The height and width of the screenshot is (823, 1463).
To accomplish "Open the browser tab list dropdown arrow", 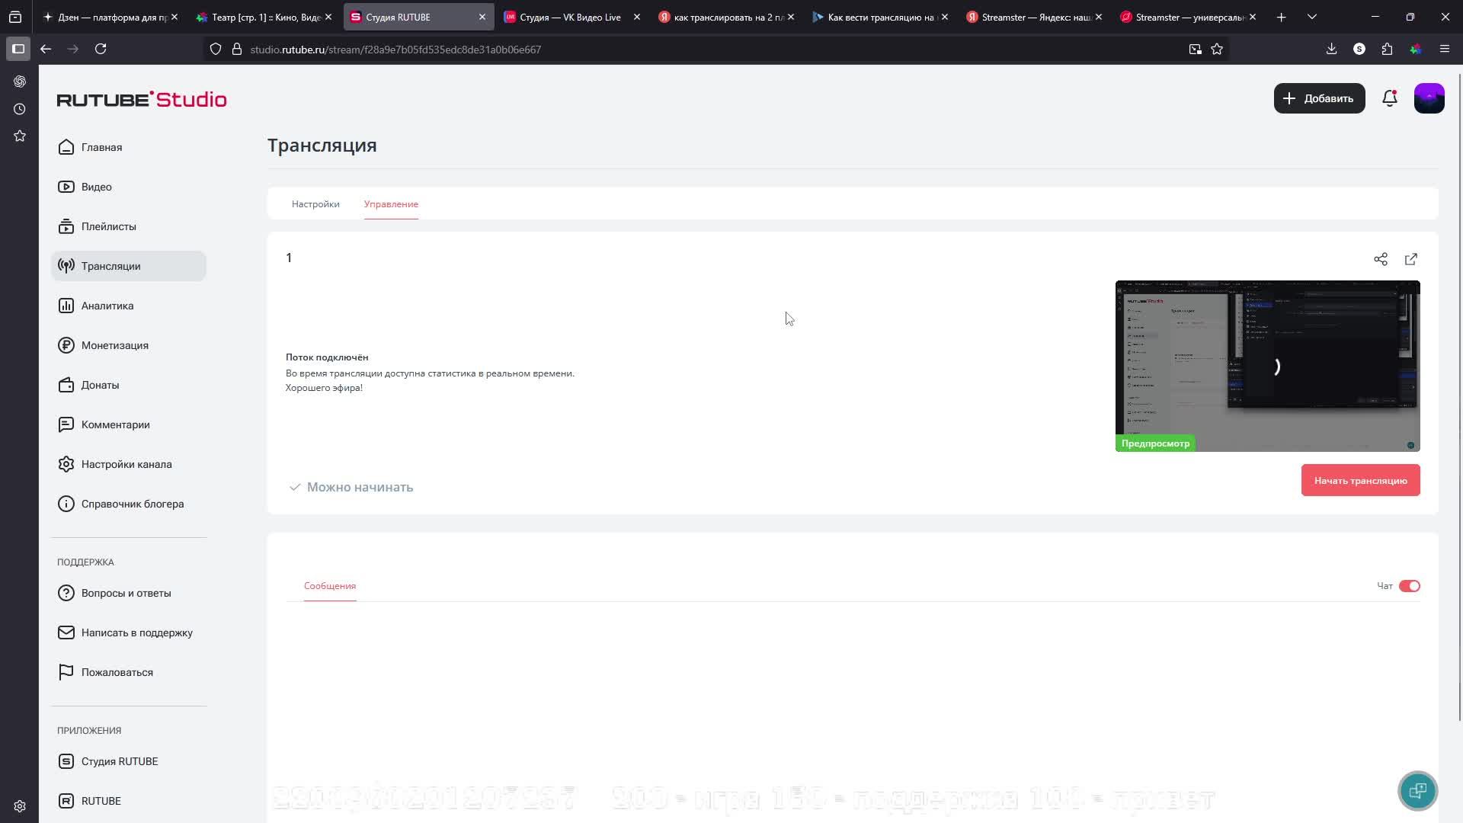I will (x=1311, y=17).
